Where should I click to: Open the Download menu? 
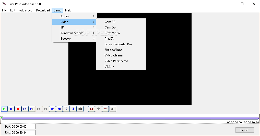pos(43,10)
